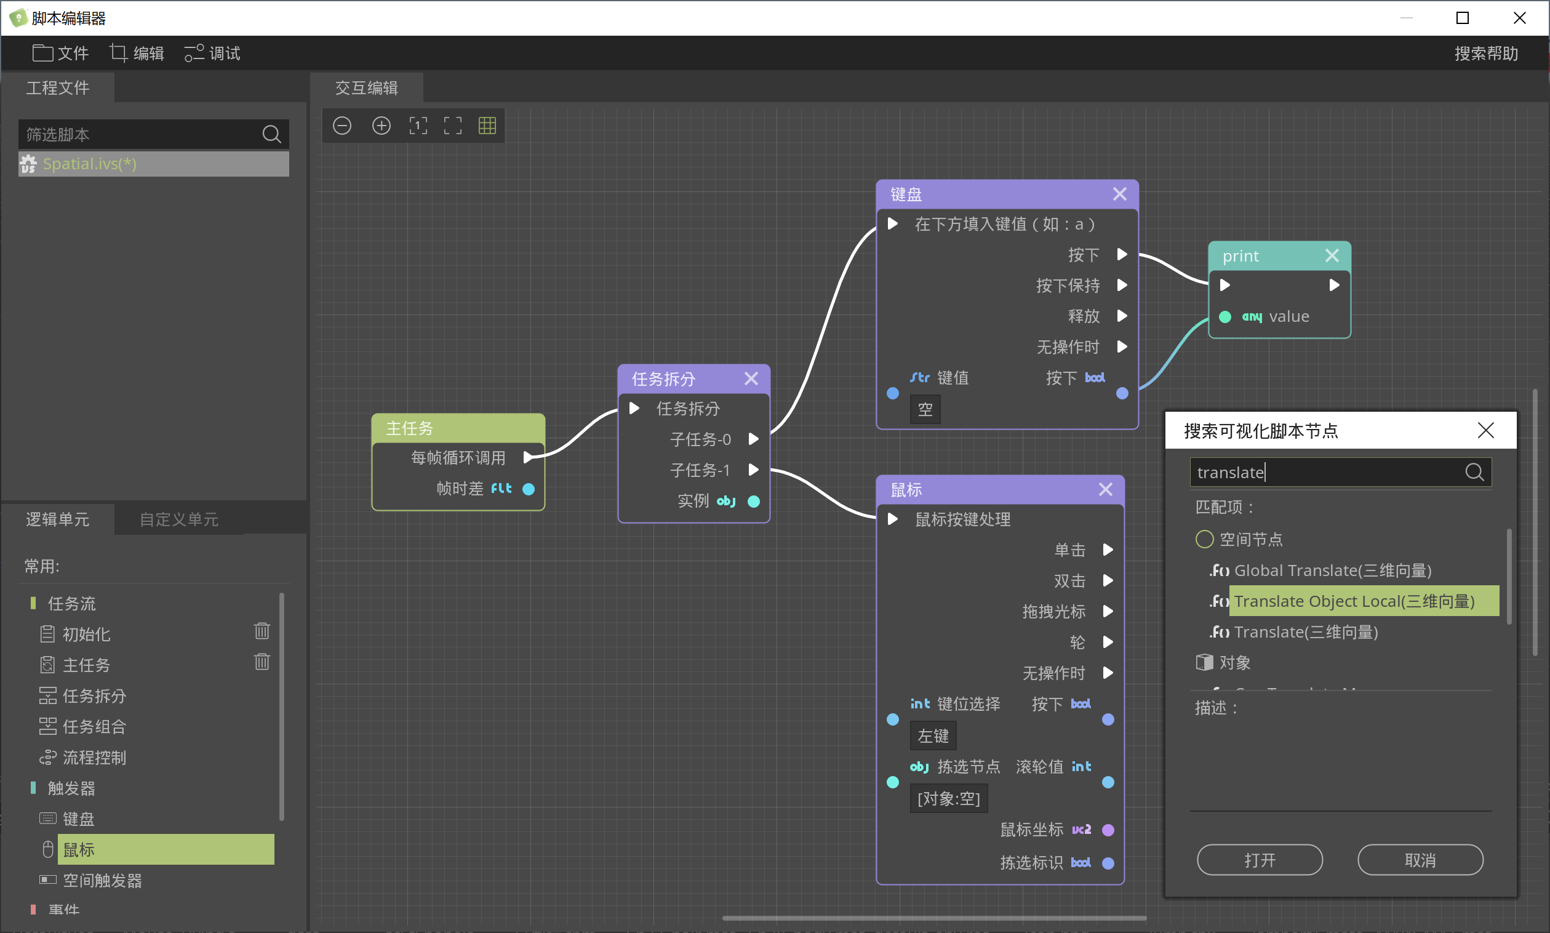Switch to the 逻辑单元 tab

pos(58,519)
